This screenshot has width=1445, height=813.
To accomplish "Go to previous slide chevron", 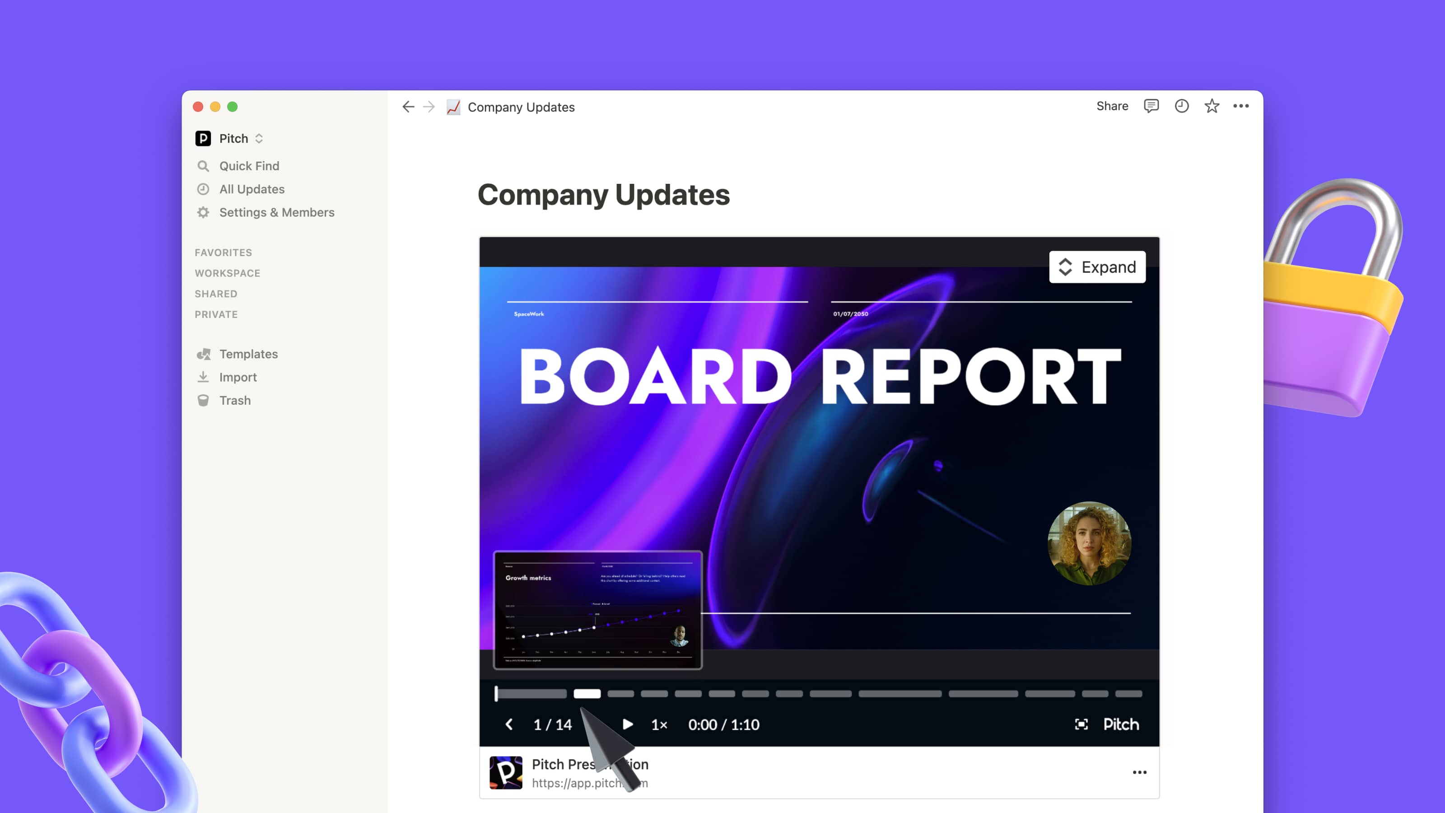I will coord(509,724).
